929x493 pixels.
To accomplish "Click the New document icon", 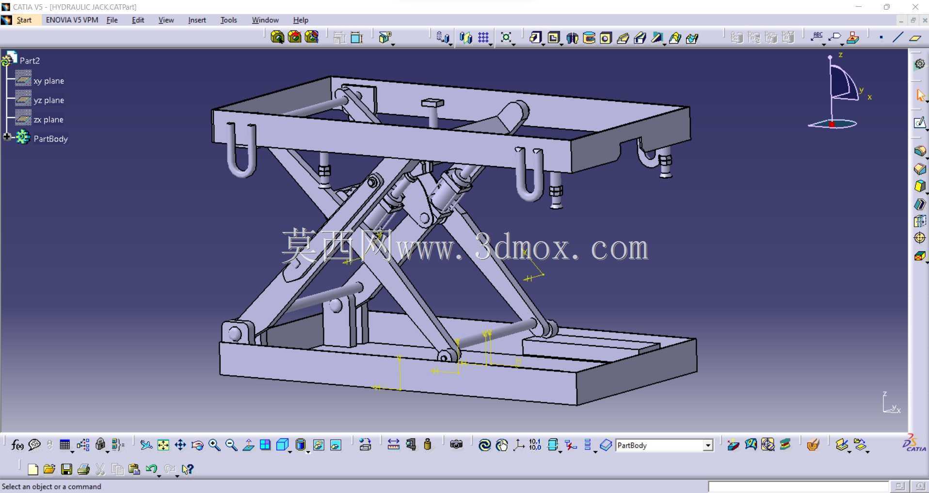I will pos(32,469).
